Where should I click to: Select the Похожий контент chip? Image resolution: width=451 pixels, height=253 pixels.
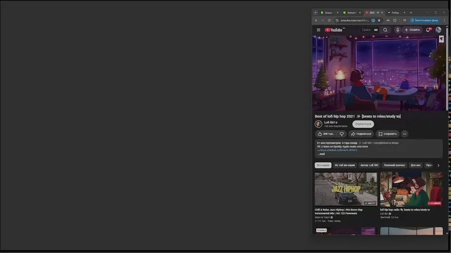394,165
